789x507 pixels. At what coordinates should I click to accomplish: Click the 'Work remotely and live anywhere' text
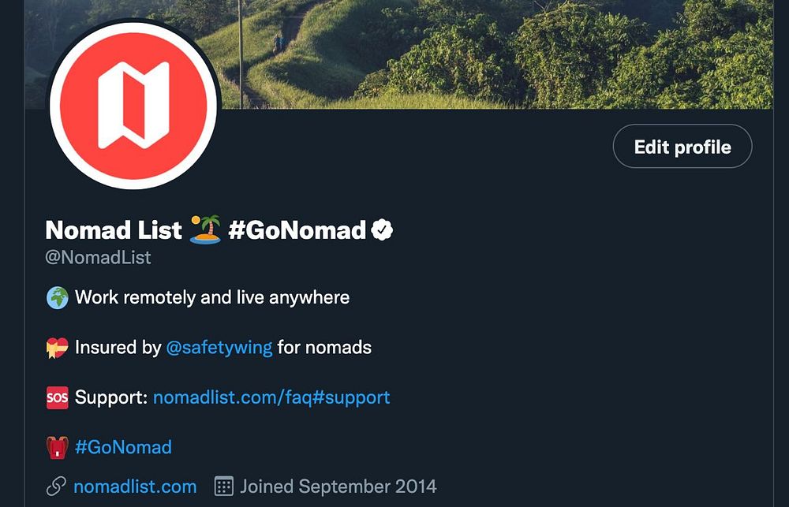212,298
